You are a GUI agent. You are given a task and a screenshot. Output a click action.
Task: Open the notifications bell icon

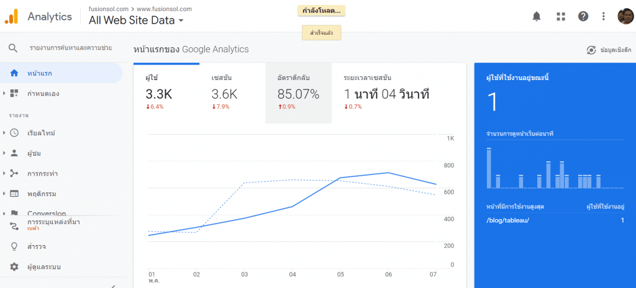tap(537, 16)
